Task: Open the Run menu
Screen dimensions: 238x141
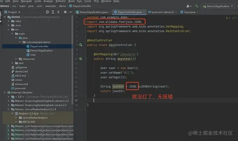Action: point(79,1)
